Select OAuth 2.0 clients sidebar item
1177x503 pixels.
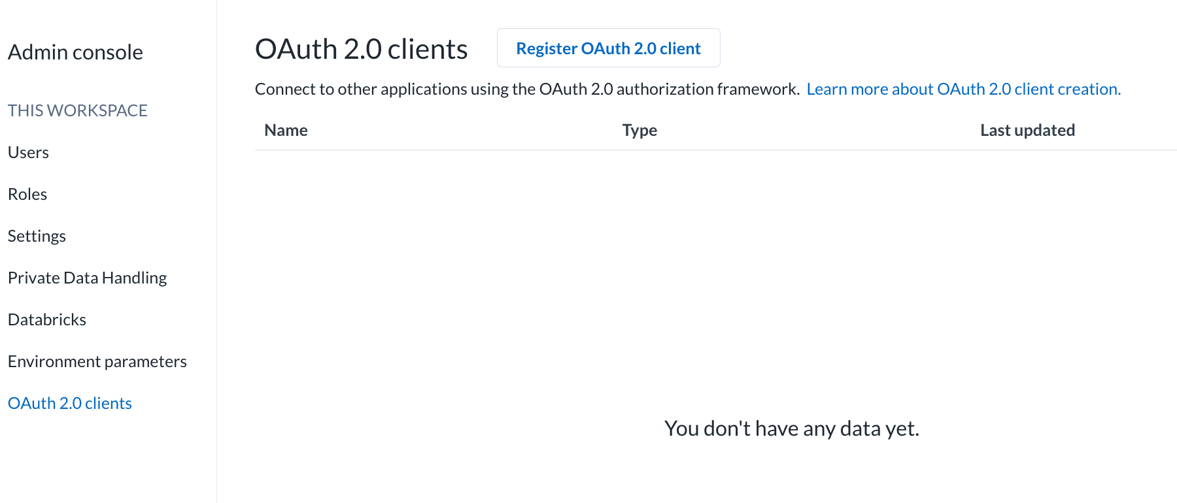pyautogui.click(x=70, y=403)
